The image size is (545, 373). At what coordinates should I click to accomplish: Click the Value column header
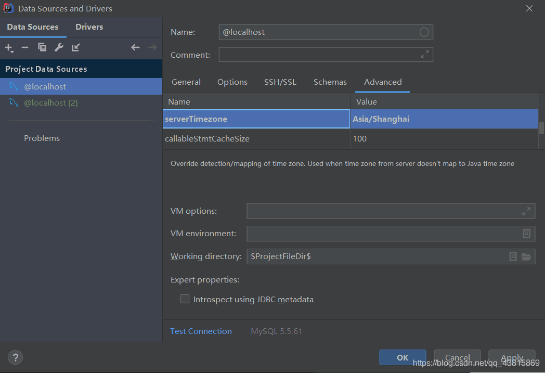point(444,101)
